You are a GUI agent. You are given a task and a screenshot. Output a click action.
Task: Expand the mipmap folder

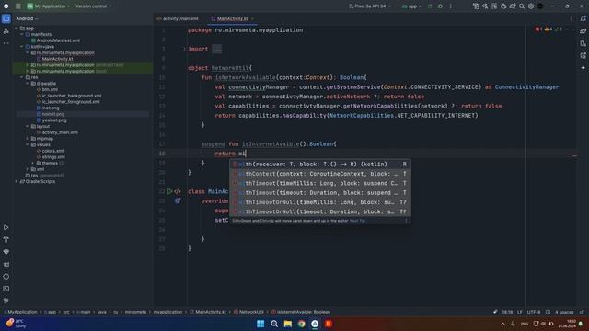click(x=28, y=139)
